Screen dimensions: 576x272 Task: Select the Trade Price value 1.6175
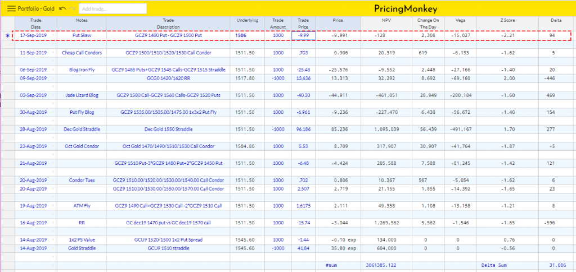click(303, 206)
